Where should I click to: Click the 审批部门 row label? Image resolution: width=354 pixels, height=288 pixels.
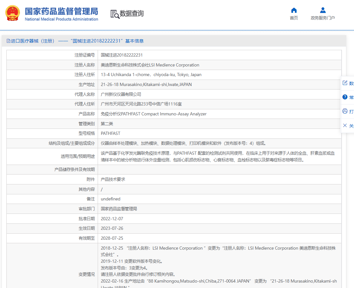pos(87,209)
